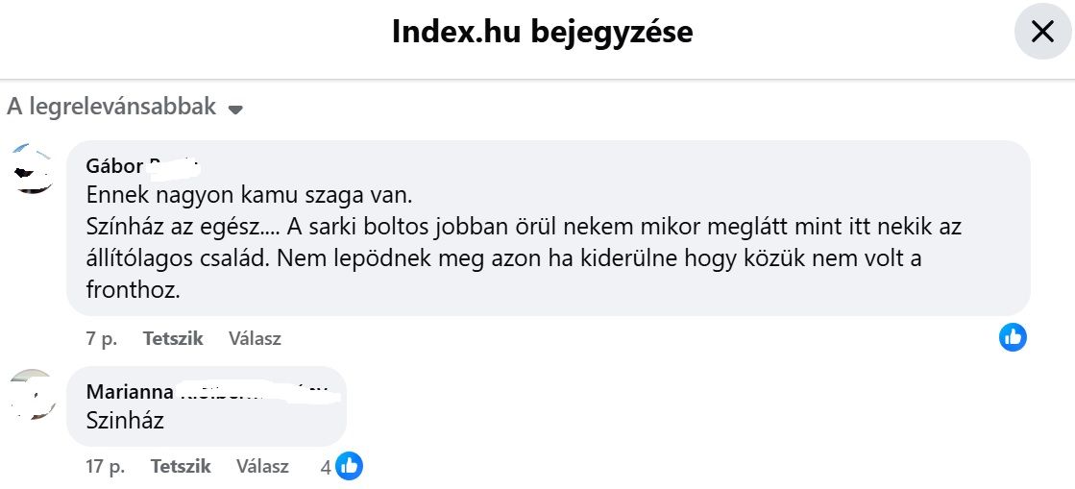Click the thumbs-up reaction icon on Marianna's comment
Viewport: 1075px width, 489px height.
click(349, 467)
